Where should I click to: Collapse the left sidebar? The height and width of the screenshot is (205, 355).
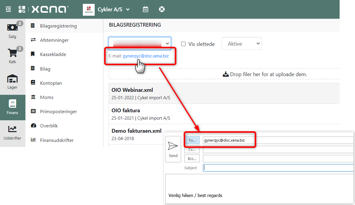(x=8, y=9)
